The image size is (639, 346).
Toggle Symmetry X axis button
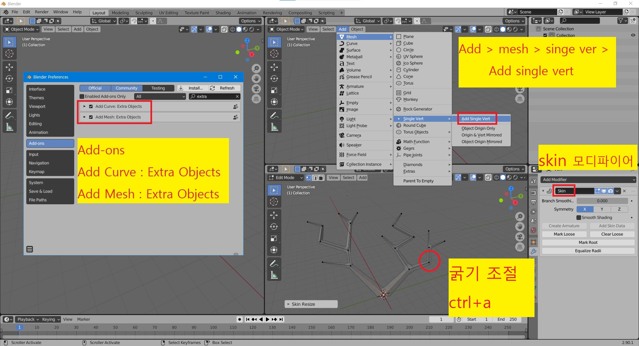[x=585, y=209]
